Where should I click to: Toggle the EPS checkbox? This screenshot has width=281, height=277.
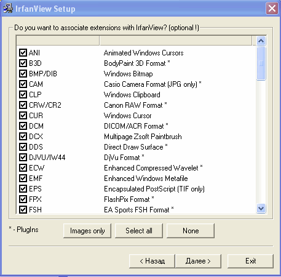coord(23,189)
